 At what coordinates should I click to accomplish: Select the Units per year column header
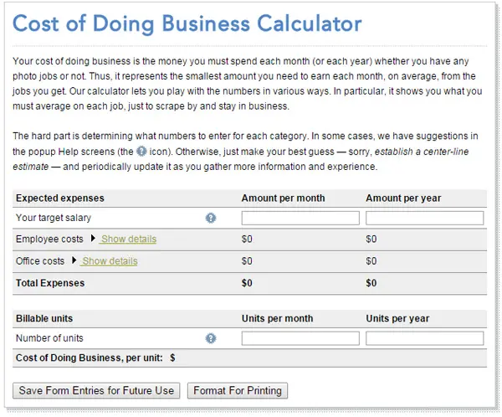(397, 318)
